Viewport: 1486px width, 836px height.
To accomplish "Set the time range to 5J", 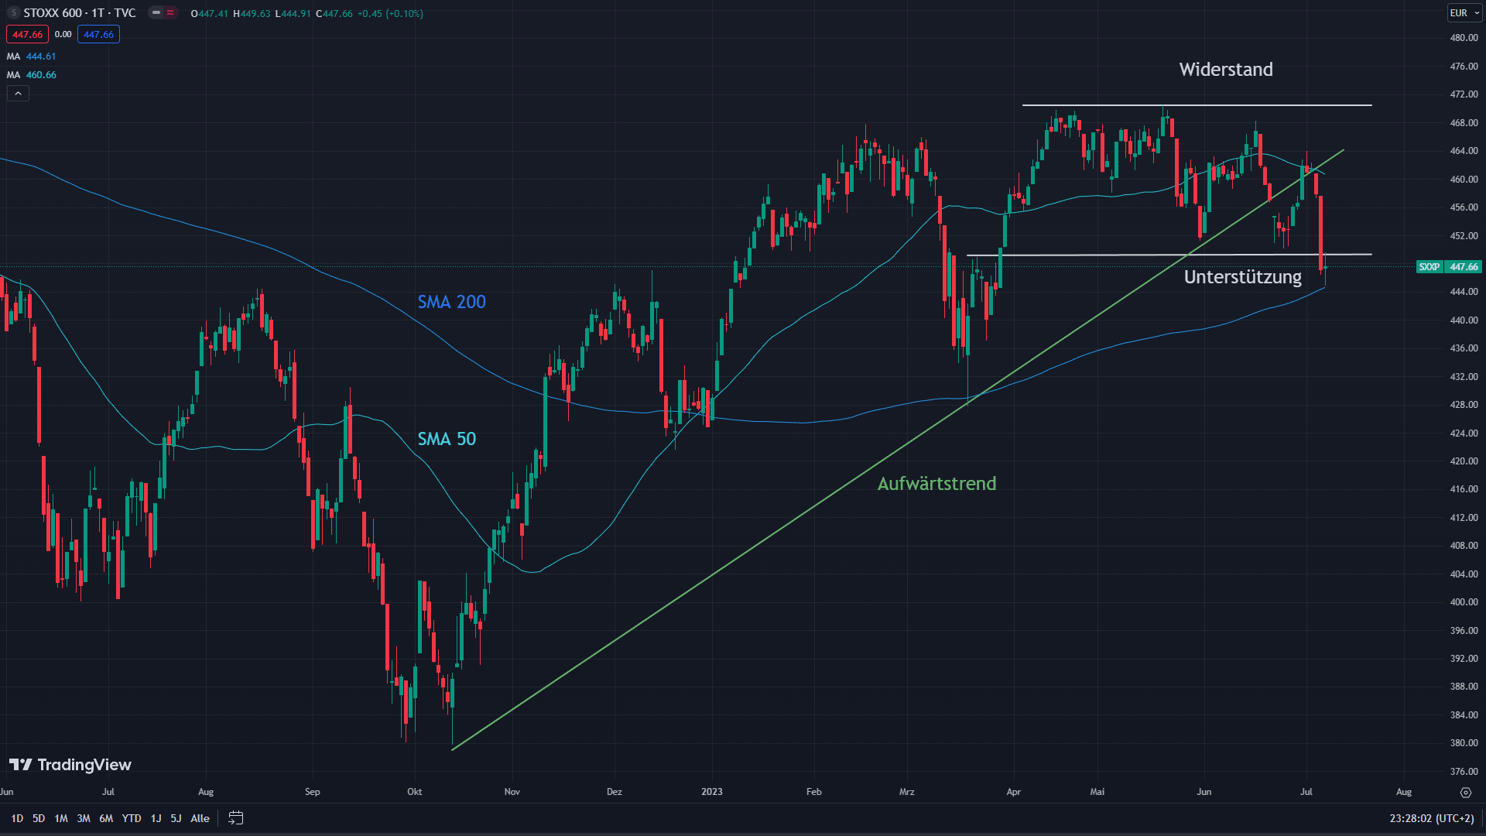I will [176, 818].
